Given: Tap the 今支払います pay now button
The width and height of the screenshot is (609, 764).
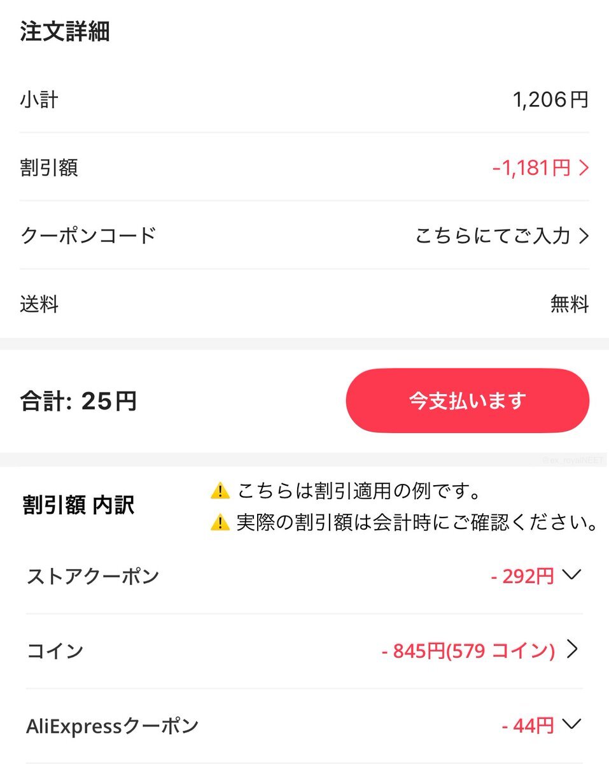Looking at the screenshot, I should coord(468,401).
